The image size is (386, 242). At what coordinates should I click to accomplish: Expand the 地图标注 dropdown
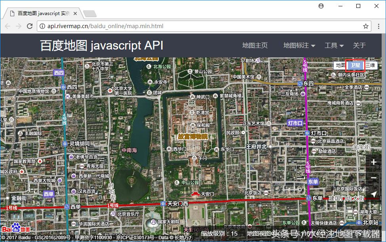(299, 46)
